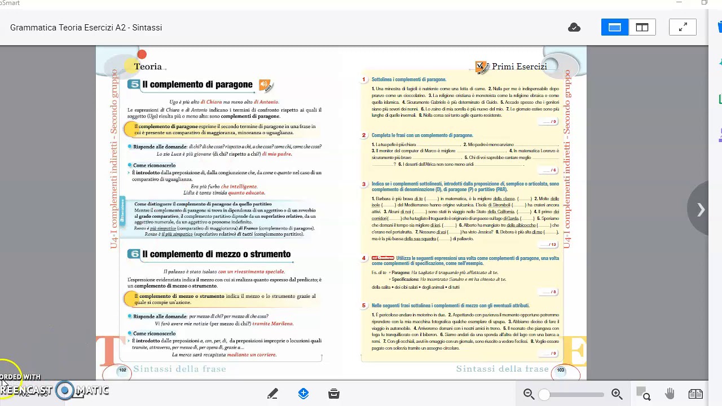Open the archive box tool
Image resolution: width=722 pixels, height=406 pixels.
(x=334, y=394)
